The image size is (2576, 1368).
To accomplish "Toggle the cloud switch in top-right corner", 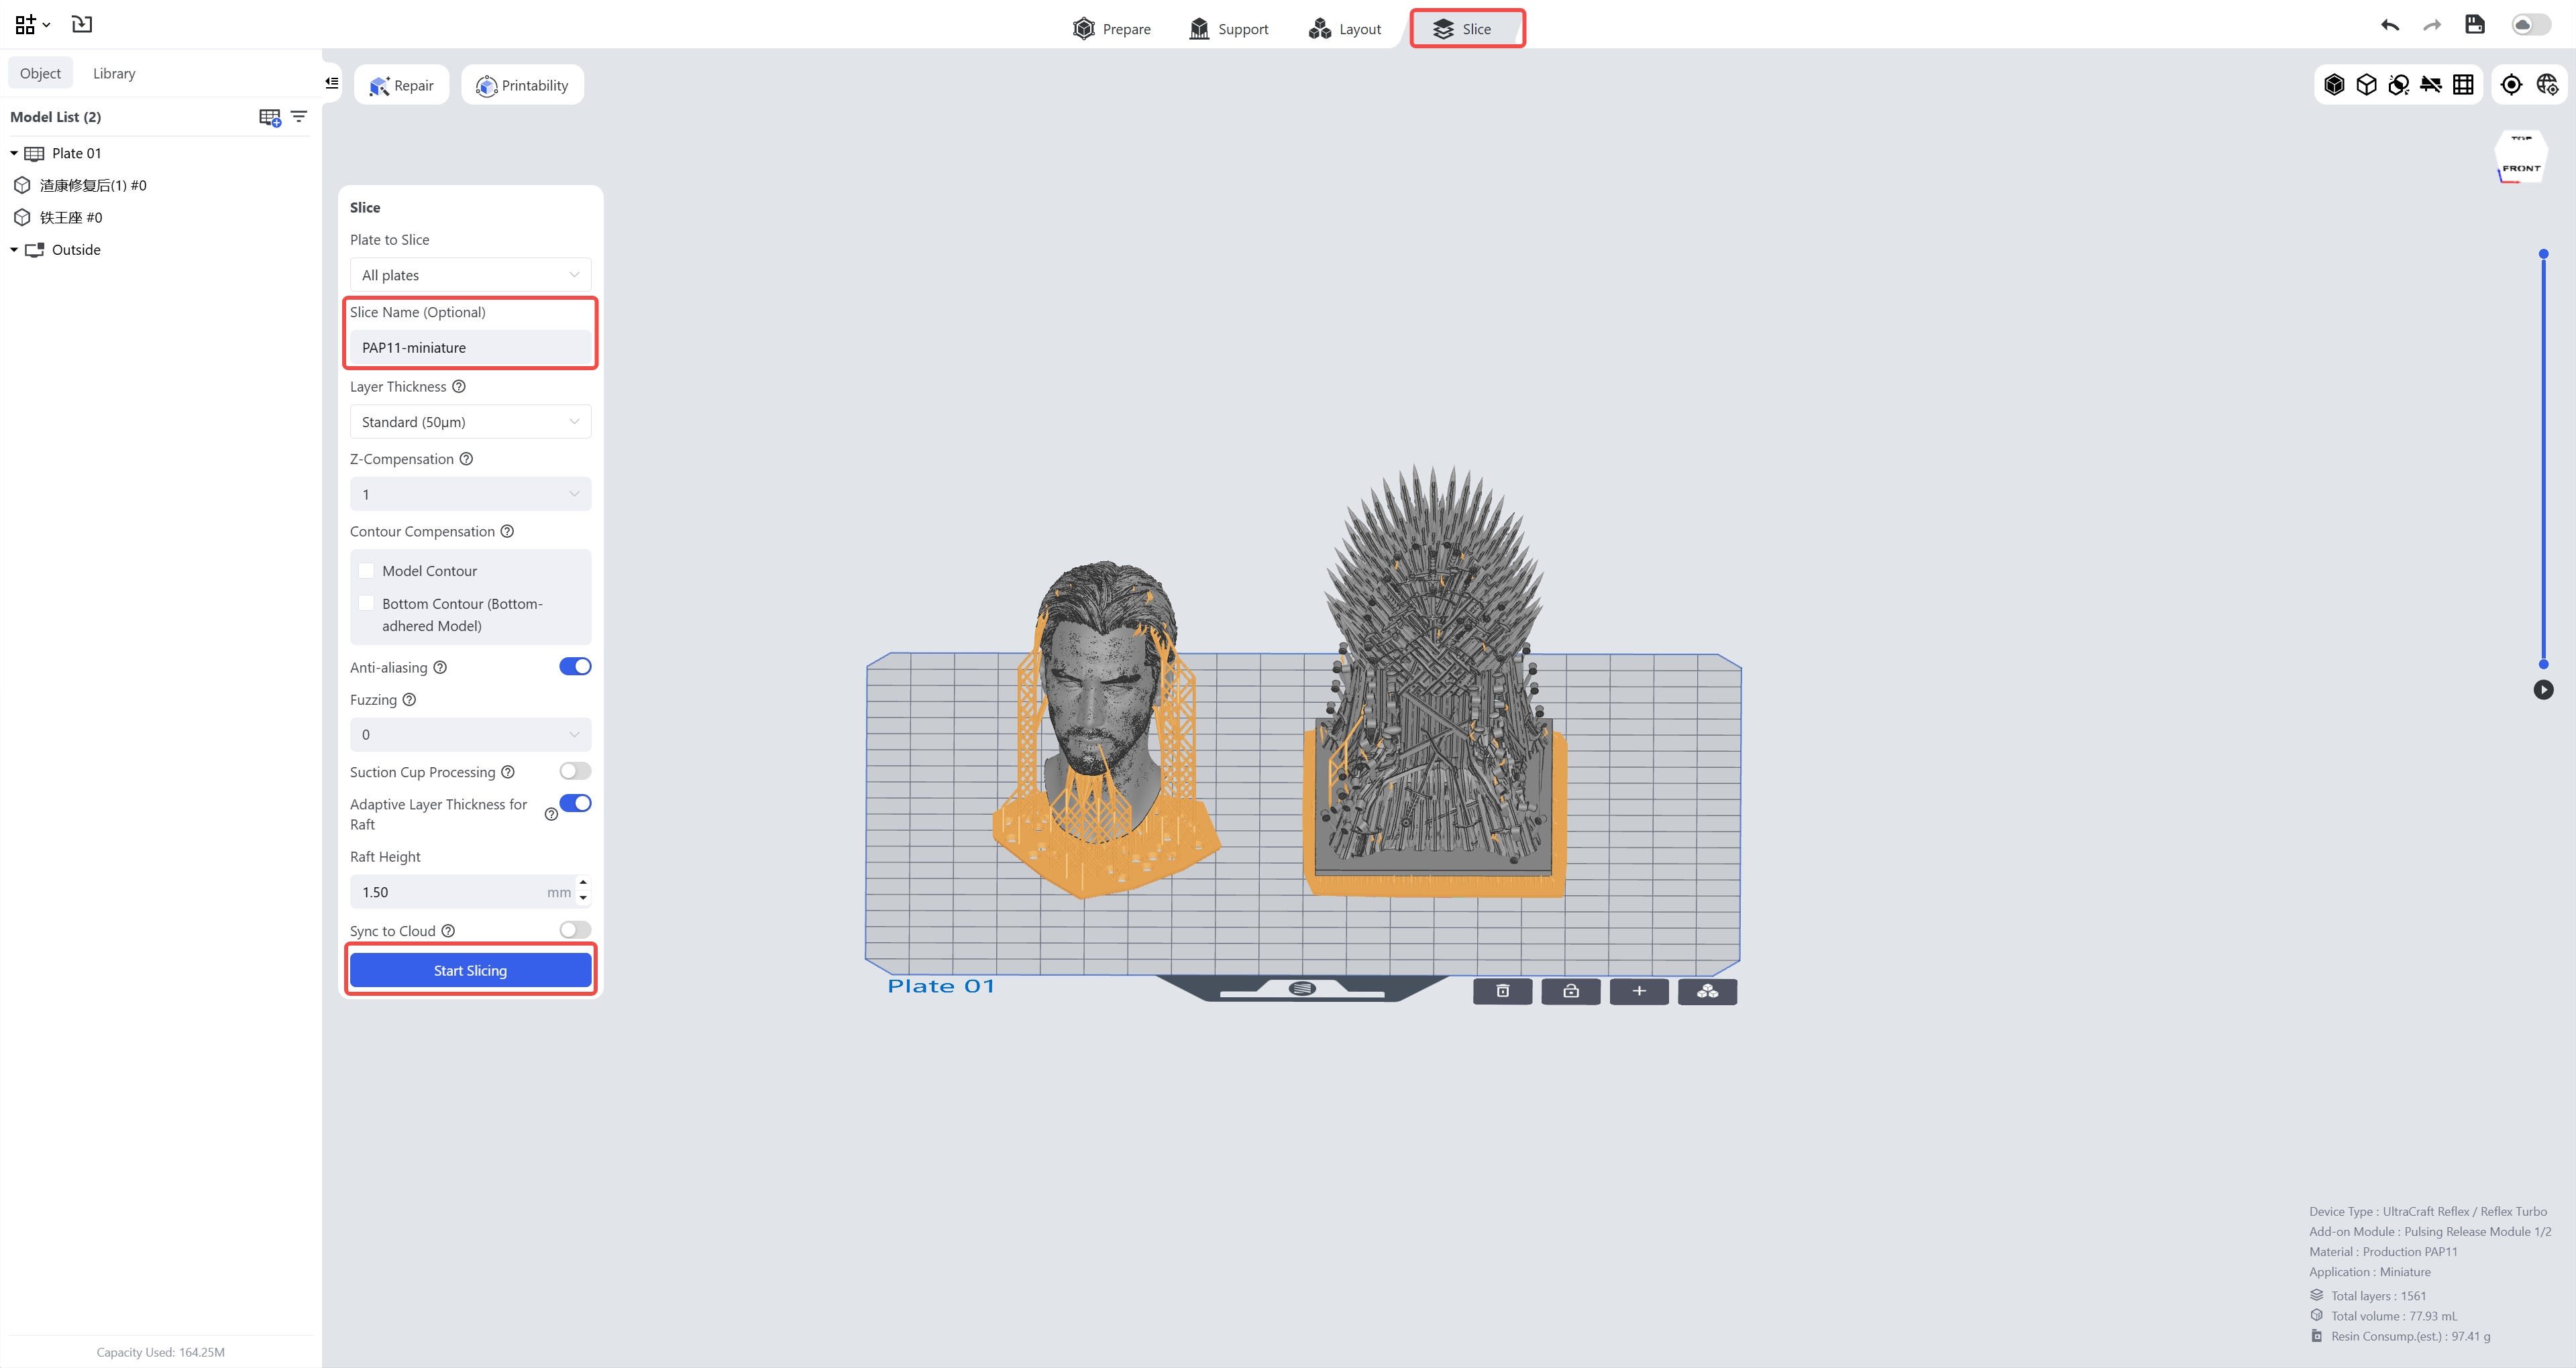I will click(2530, 25).
